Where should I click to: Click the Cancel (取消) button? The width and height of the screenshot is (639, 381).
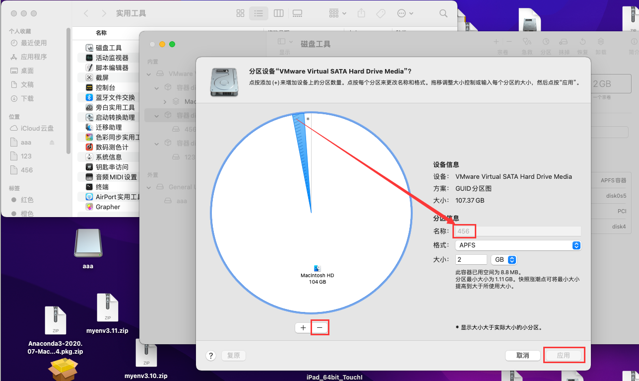pos(522,356)
